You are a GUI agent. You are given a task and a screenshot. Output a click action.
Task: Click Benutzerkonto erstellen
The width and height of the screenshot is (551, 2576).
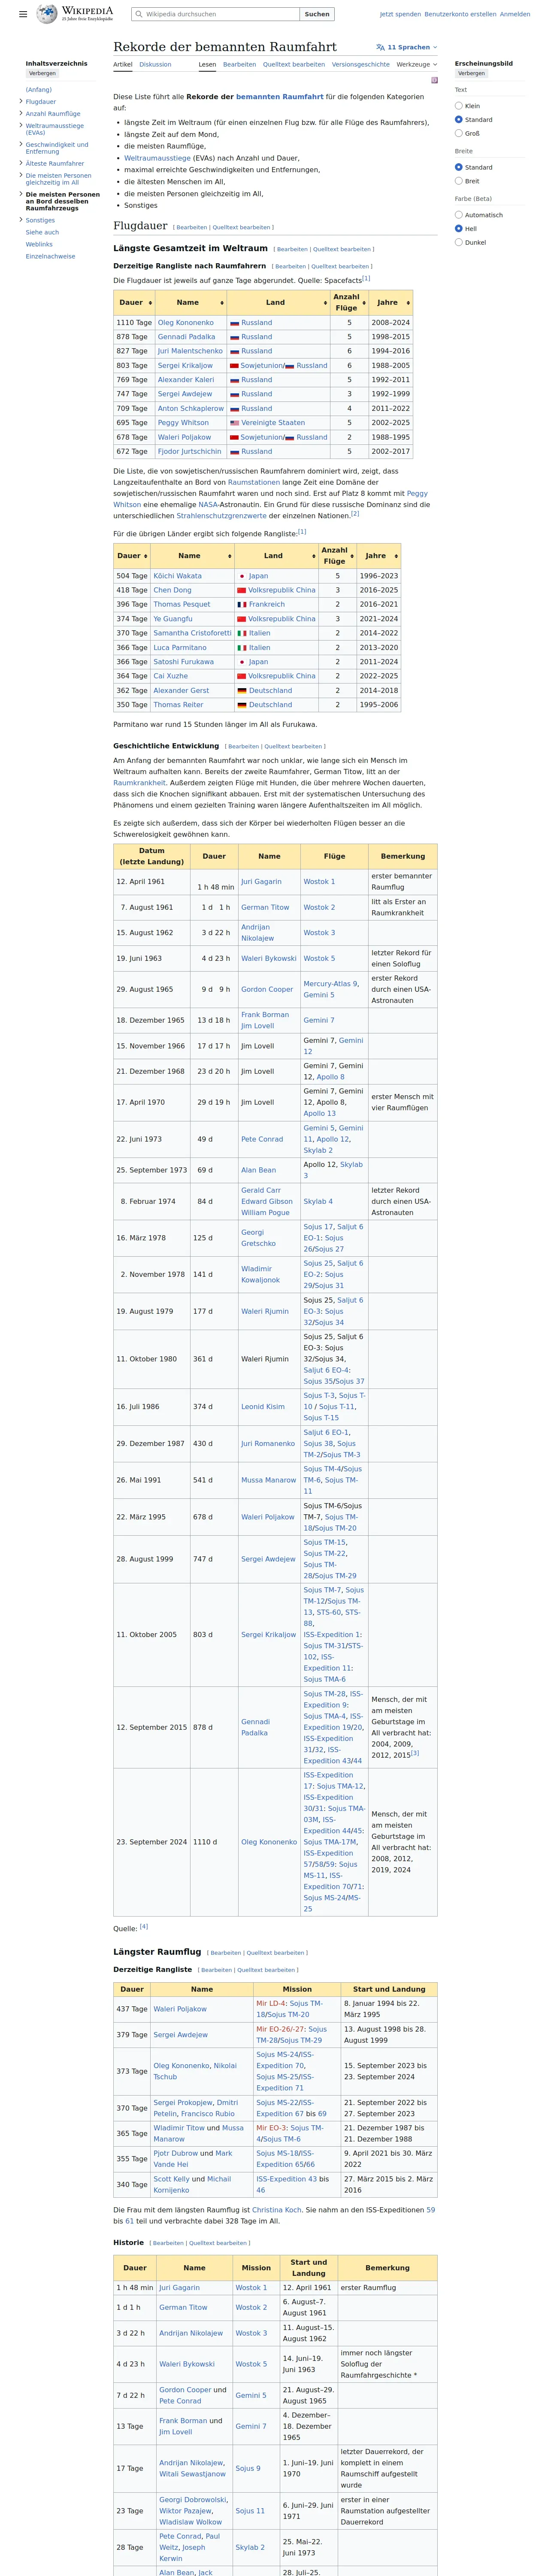pos(460,14)
